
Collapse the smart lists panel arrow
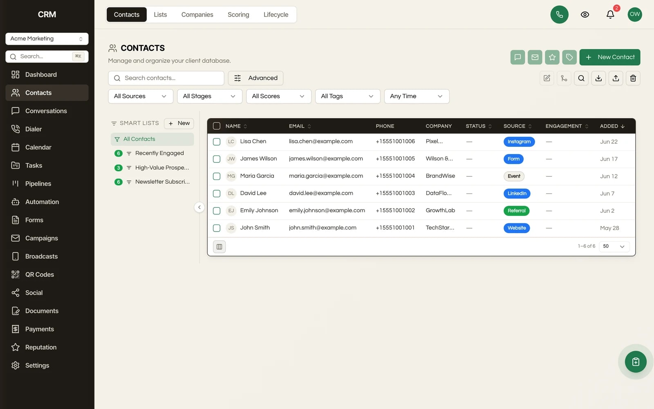pos(199,207)
